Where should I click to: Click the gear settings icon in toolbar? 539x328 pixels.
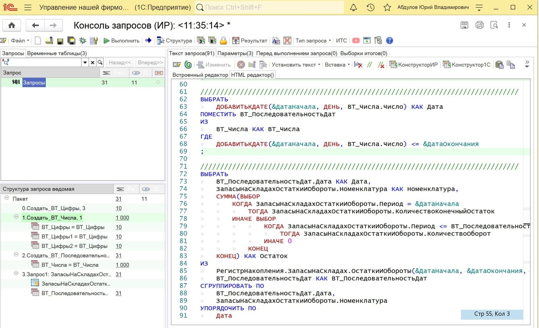(x=82, y=41)
